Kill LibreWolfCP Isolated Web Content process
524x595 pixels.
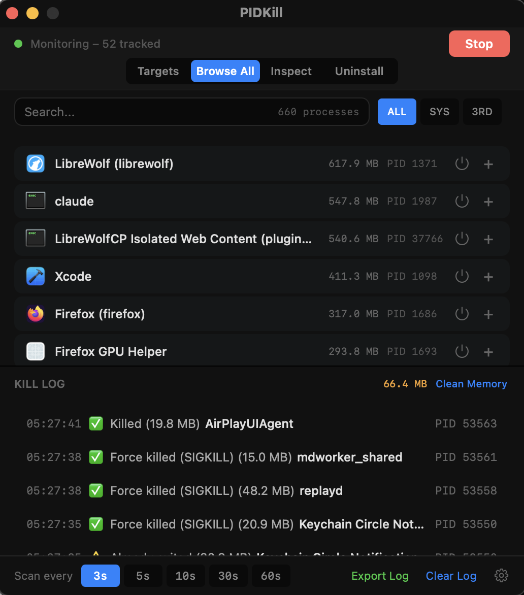(x=462, y=239)
